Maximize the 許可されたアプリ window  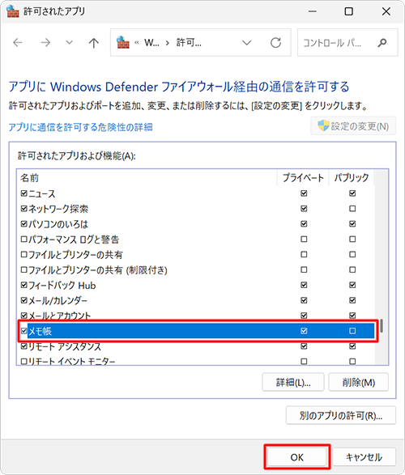(349, 11)
